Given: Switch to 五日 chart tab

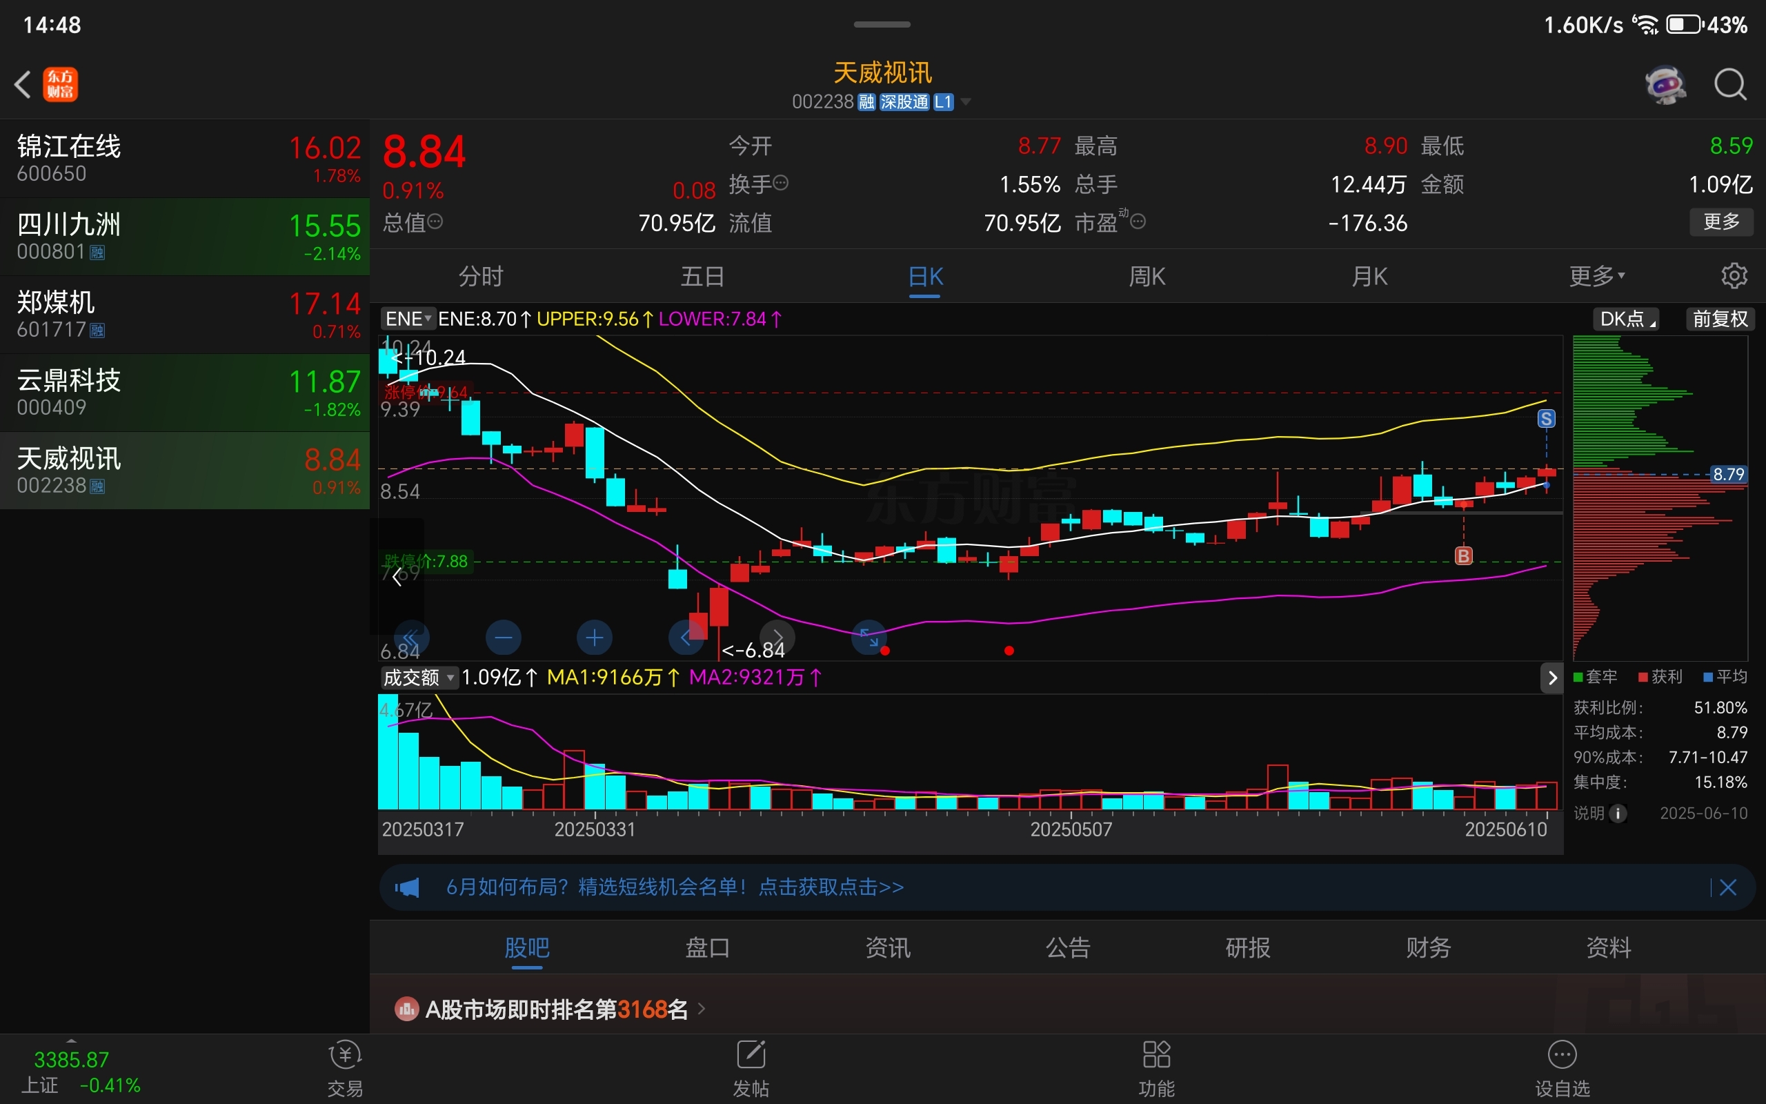Looking at the screenshot, I should [x=703, y=276].
